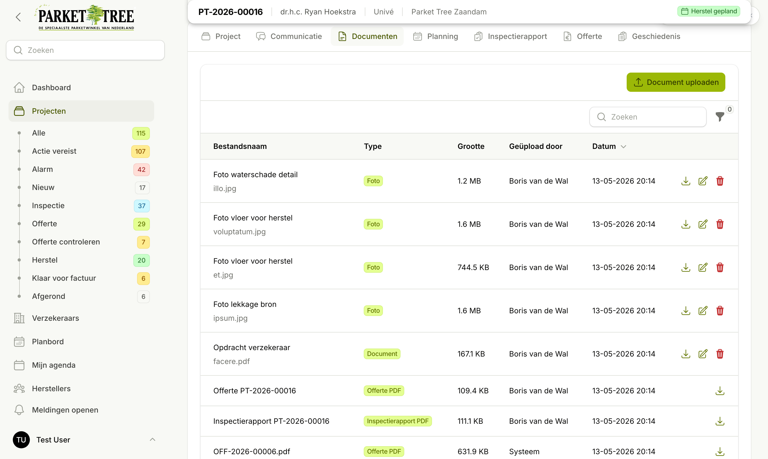Edit the Foto lekkage bron entry

[703, 311]
